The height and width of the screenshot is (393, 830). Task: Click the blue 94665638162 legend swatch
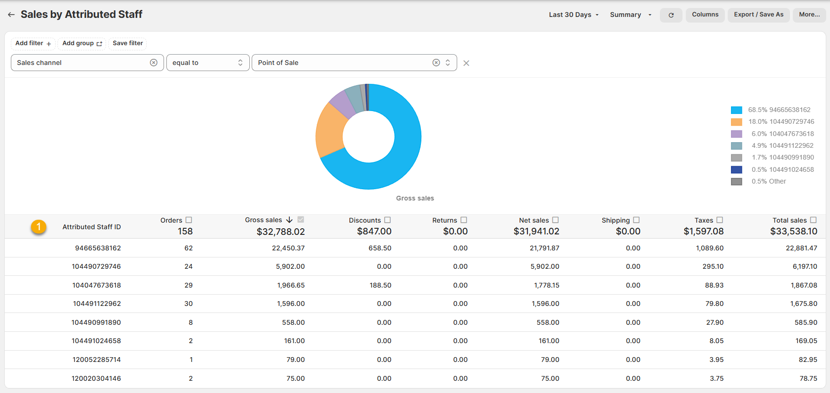pyautogui.click(x=736, y=110)
